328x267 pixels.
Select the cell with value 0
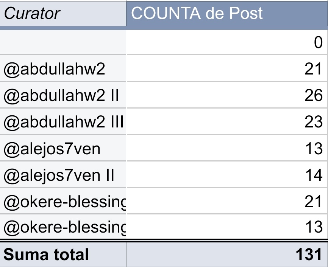pyautogui.click(x=227, y=42)
